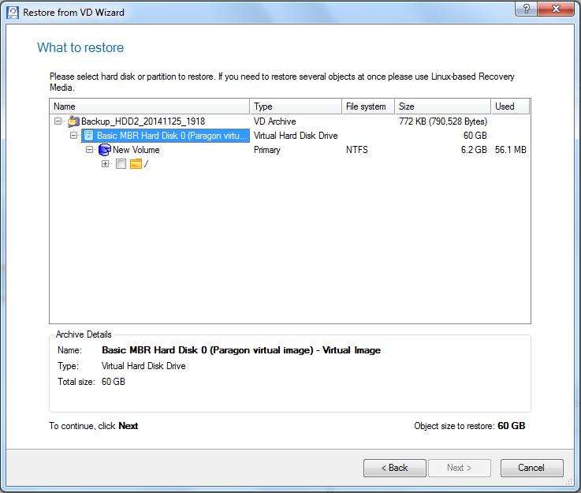The height and width of the screenshot is (493, 581).
Task: Collapse the Backup_HDD2_20141125_1918 archive node
Action: click(x=58, y=121)
